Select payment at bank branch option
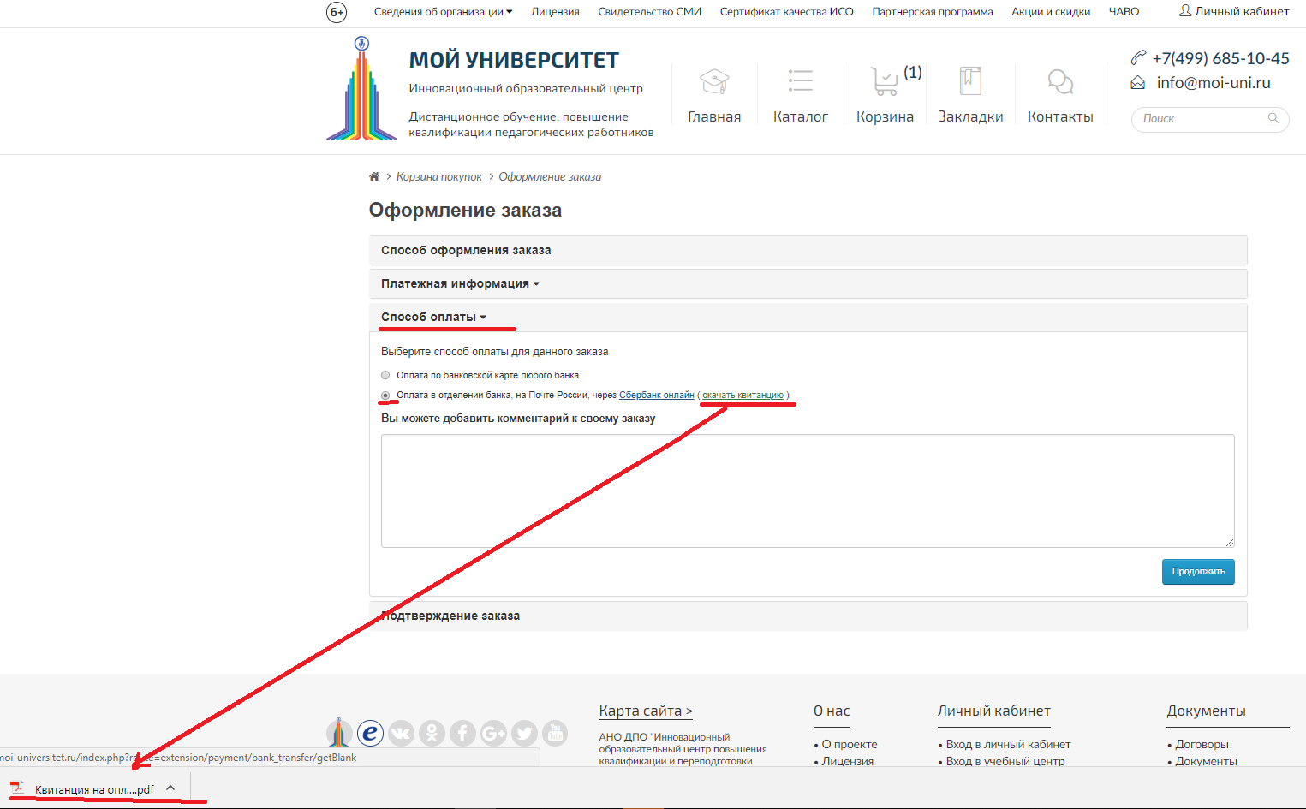Viewport: 1306px width, 809px height. [x=385, y=396]
